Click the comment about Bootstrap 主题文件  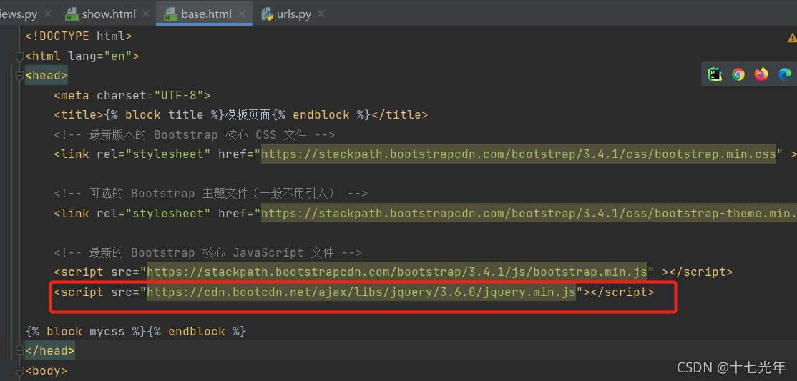211,194
